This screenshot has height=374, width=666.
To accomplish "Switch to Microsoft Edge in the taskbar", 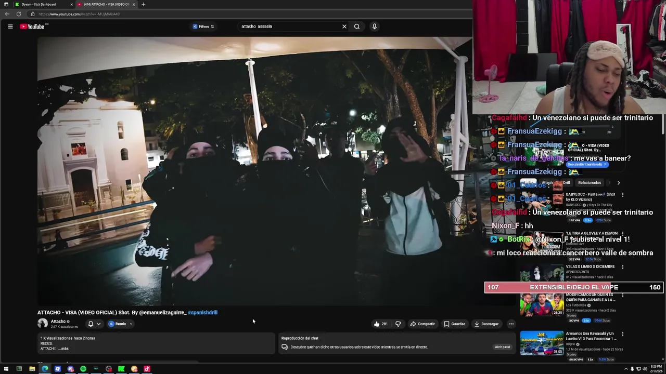I will tap(45, 369).
